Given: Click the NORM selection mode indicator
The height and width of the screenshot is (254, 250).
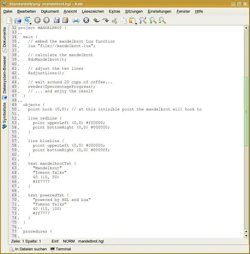Looking at the screenshot, I should (x=69, y=241).
